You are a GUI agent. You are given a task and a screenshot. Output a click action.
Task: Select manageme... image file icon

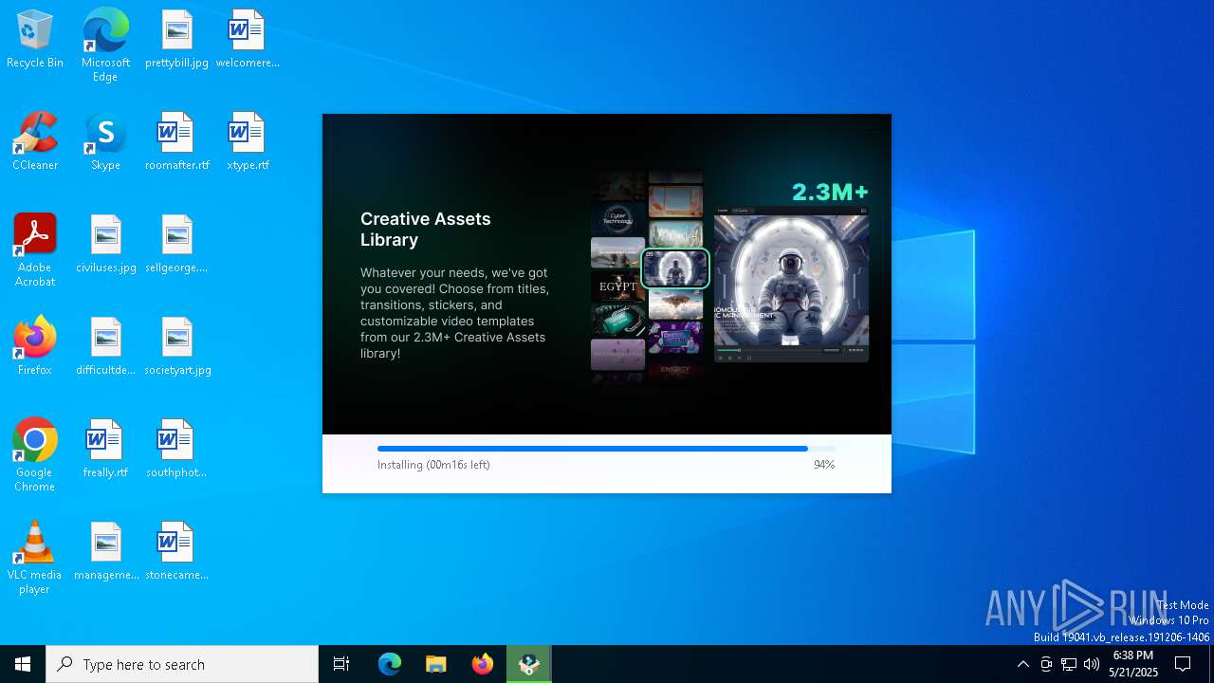tap(105, 551)
